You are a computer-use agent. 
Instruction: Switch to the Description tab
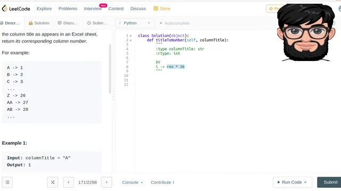[x=10, y=23]
